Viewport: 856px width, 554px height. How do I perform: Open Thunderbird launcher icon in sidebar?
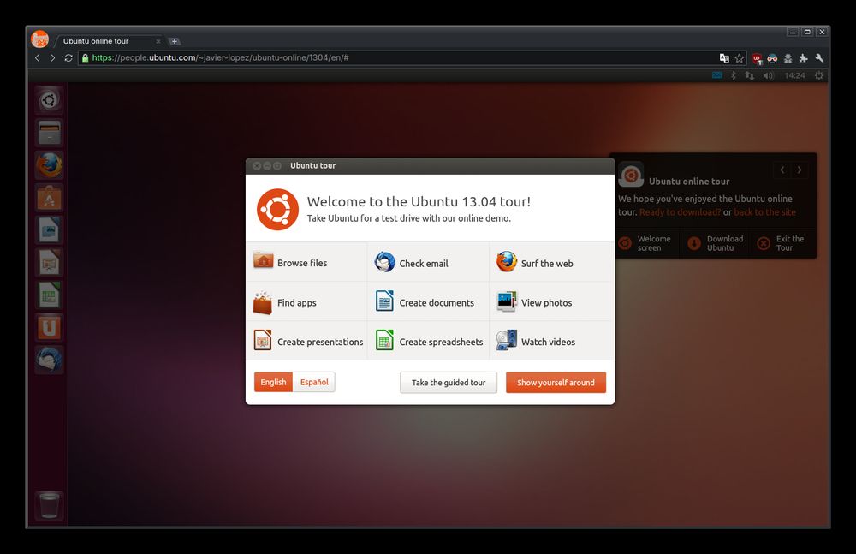(x=49, y=360)
